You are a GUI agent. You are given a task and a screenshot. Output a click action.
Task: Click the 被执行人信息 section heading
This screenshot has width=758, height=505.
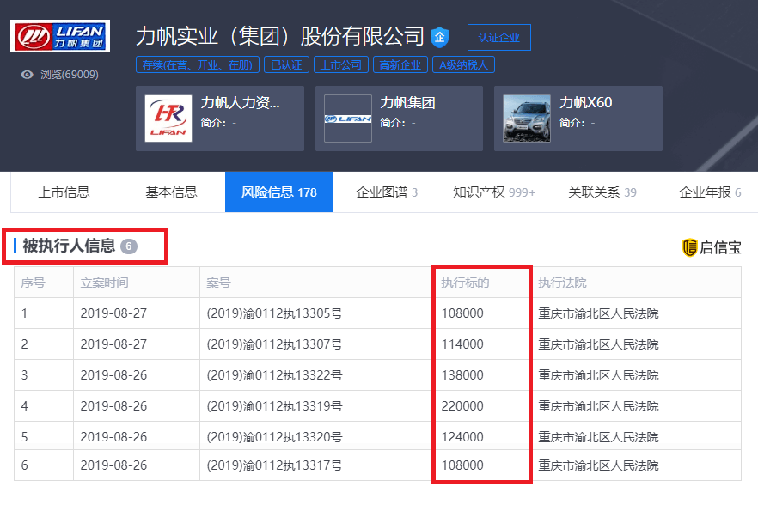coord(69,246)
